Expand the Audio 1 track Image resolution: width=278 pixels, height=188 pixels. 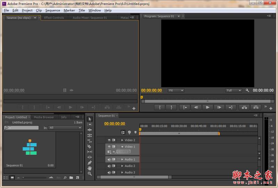(122, 160)
